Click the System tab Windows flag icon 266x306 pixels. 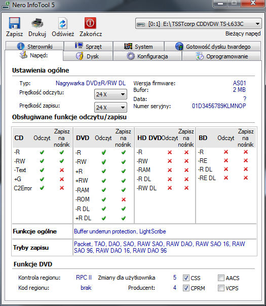click(128, 46)
